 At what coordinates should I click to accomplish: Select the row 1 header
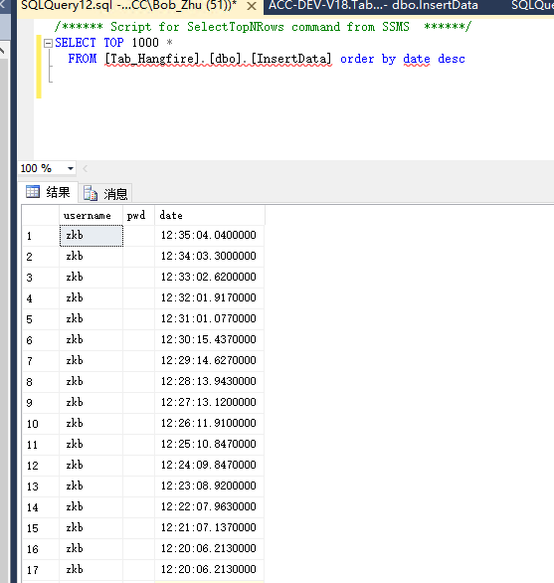click(x=41, y=236)
